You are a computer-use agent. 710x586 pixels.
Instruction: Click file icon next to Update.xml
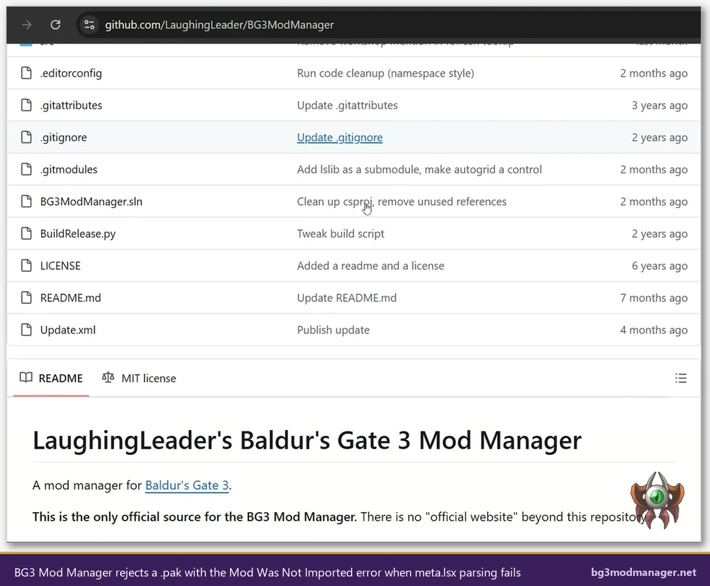pos(26,330)
